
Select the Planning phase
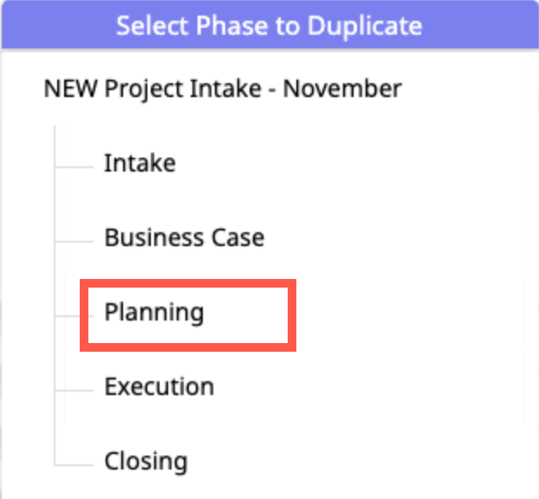point(154,313)
